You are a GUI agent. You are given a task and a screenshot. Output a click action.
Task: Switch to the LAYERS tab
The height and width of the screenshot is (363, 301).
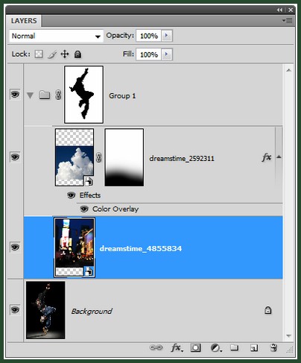24,21
